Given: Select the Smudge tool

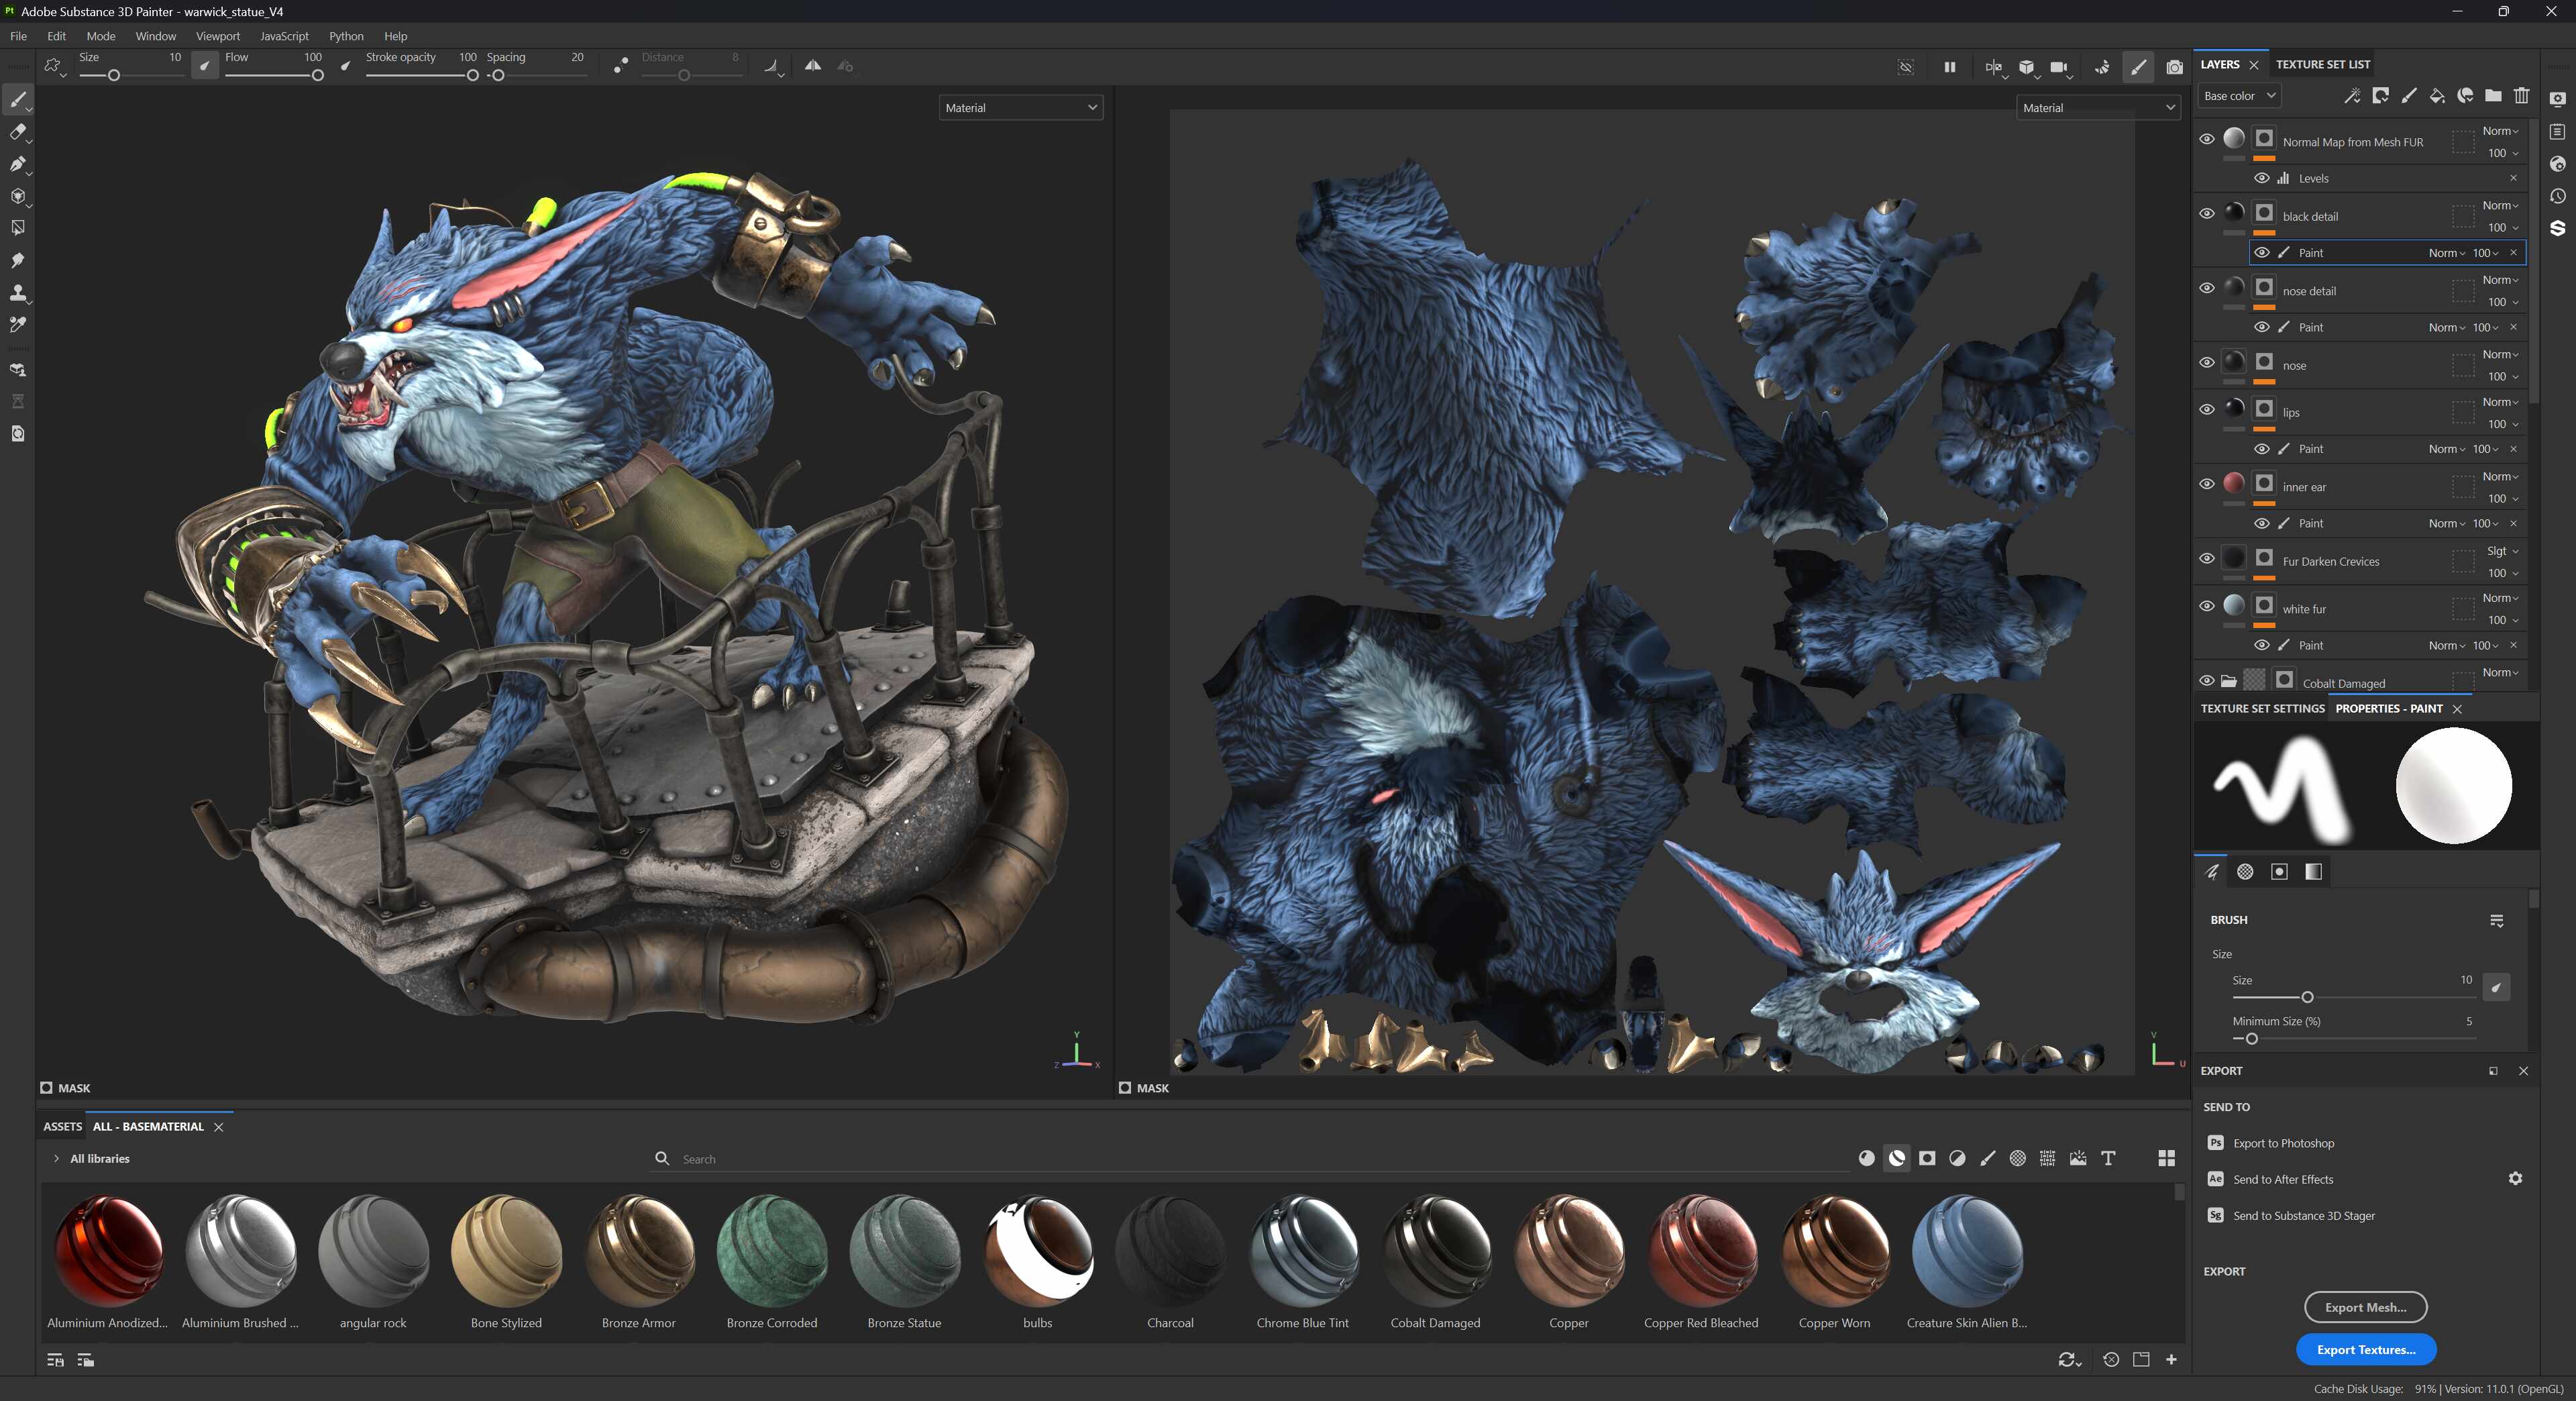Looking at the screenshot, I should pos(17,260).
